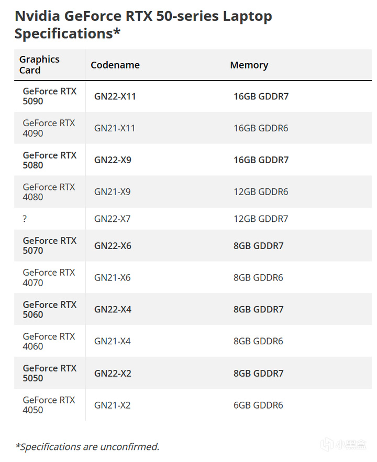377x462 pixels.
Task: Click the GN21-X6 codename cell
Action: click(113, 277)
